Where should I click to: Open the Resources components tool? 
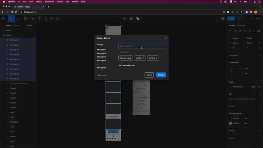pyautogui.click(x=46, y=18)
